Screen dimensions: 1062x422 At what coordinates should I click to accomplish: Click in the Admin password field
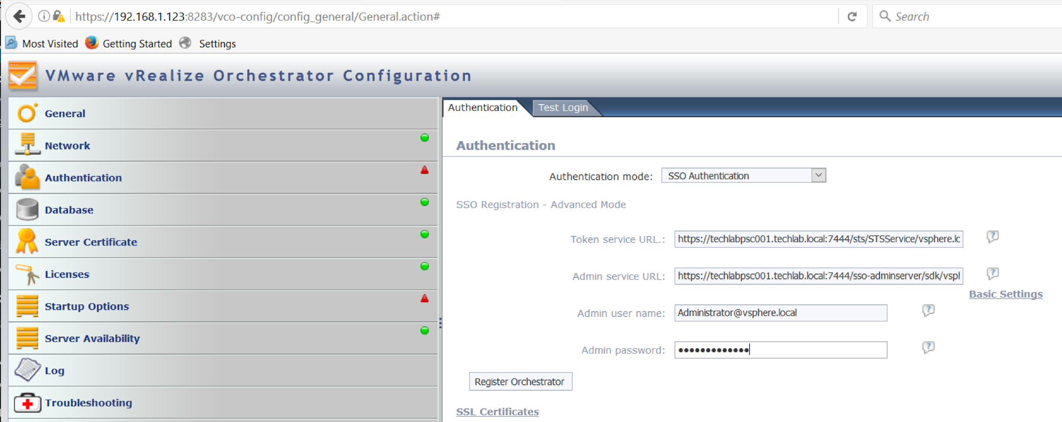coord(780,350)
